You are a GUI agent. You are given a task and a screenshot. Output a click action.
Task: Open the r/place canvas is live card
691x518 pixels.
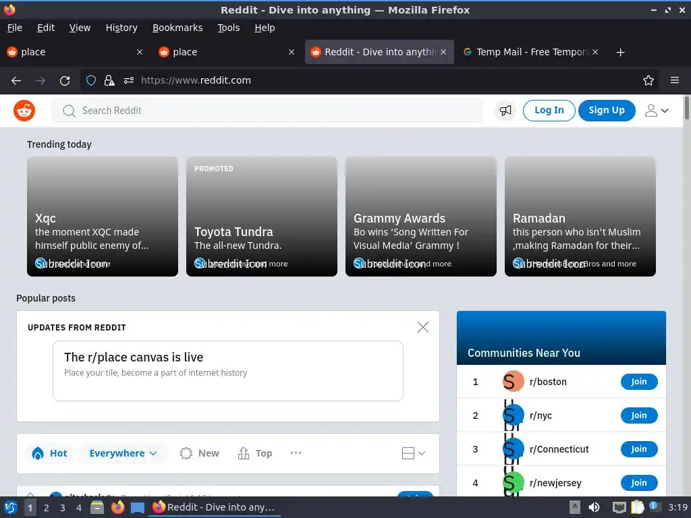(228, 371)
